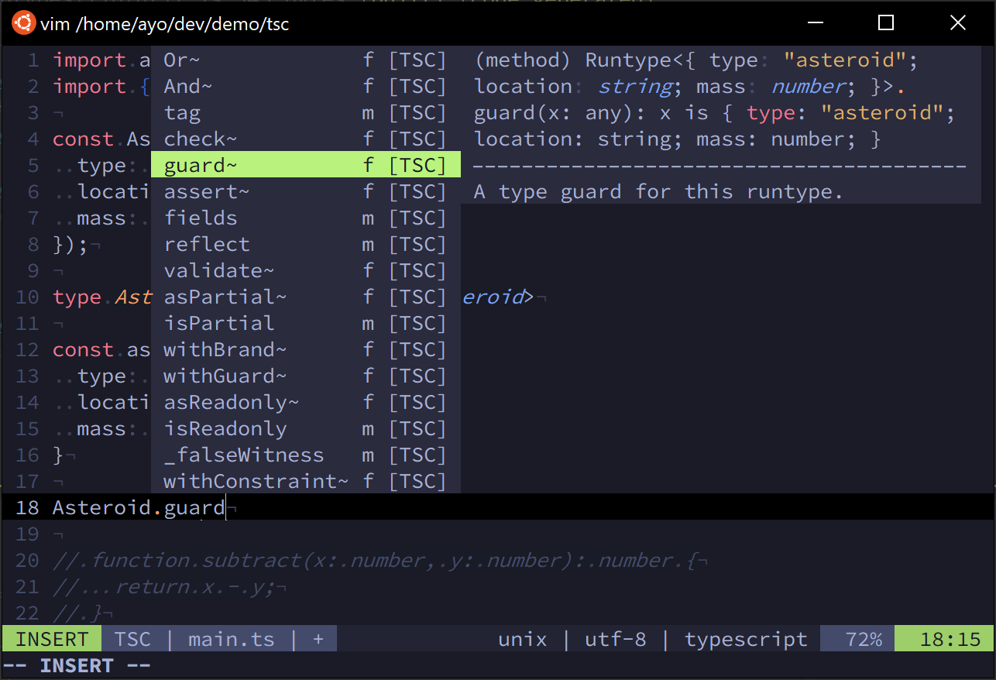Image resolution: width=996 pixels, height=680 pixels.
Task: Click the 18:15 cursor position indicator
Action: pyautogui.click(x=946, y=638)
